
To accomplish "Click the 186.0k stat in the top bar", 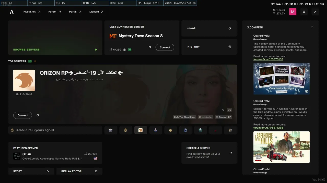I will (279, 10).
